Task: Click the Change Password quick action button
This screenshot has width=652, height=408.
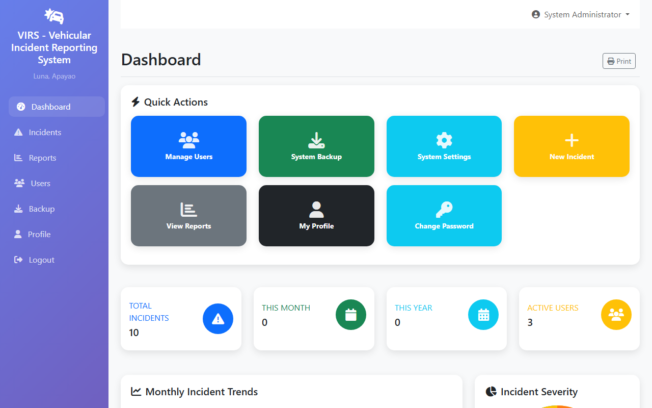Action: [x=444, y=216]
